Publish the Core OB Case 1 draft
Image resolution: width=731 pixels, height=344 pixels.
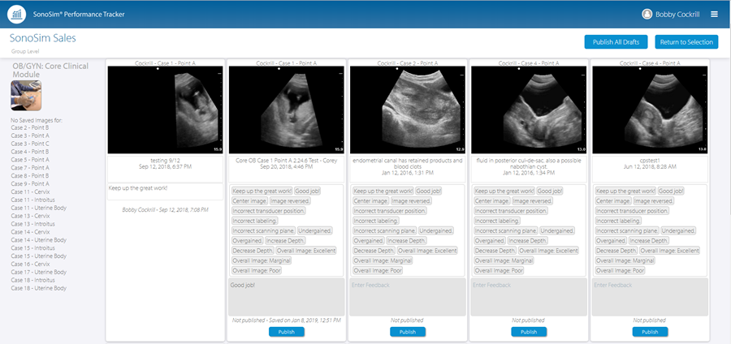pyautogui.click(x=286, y=332)
